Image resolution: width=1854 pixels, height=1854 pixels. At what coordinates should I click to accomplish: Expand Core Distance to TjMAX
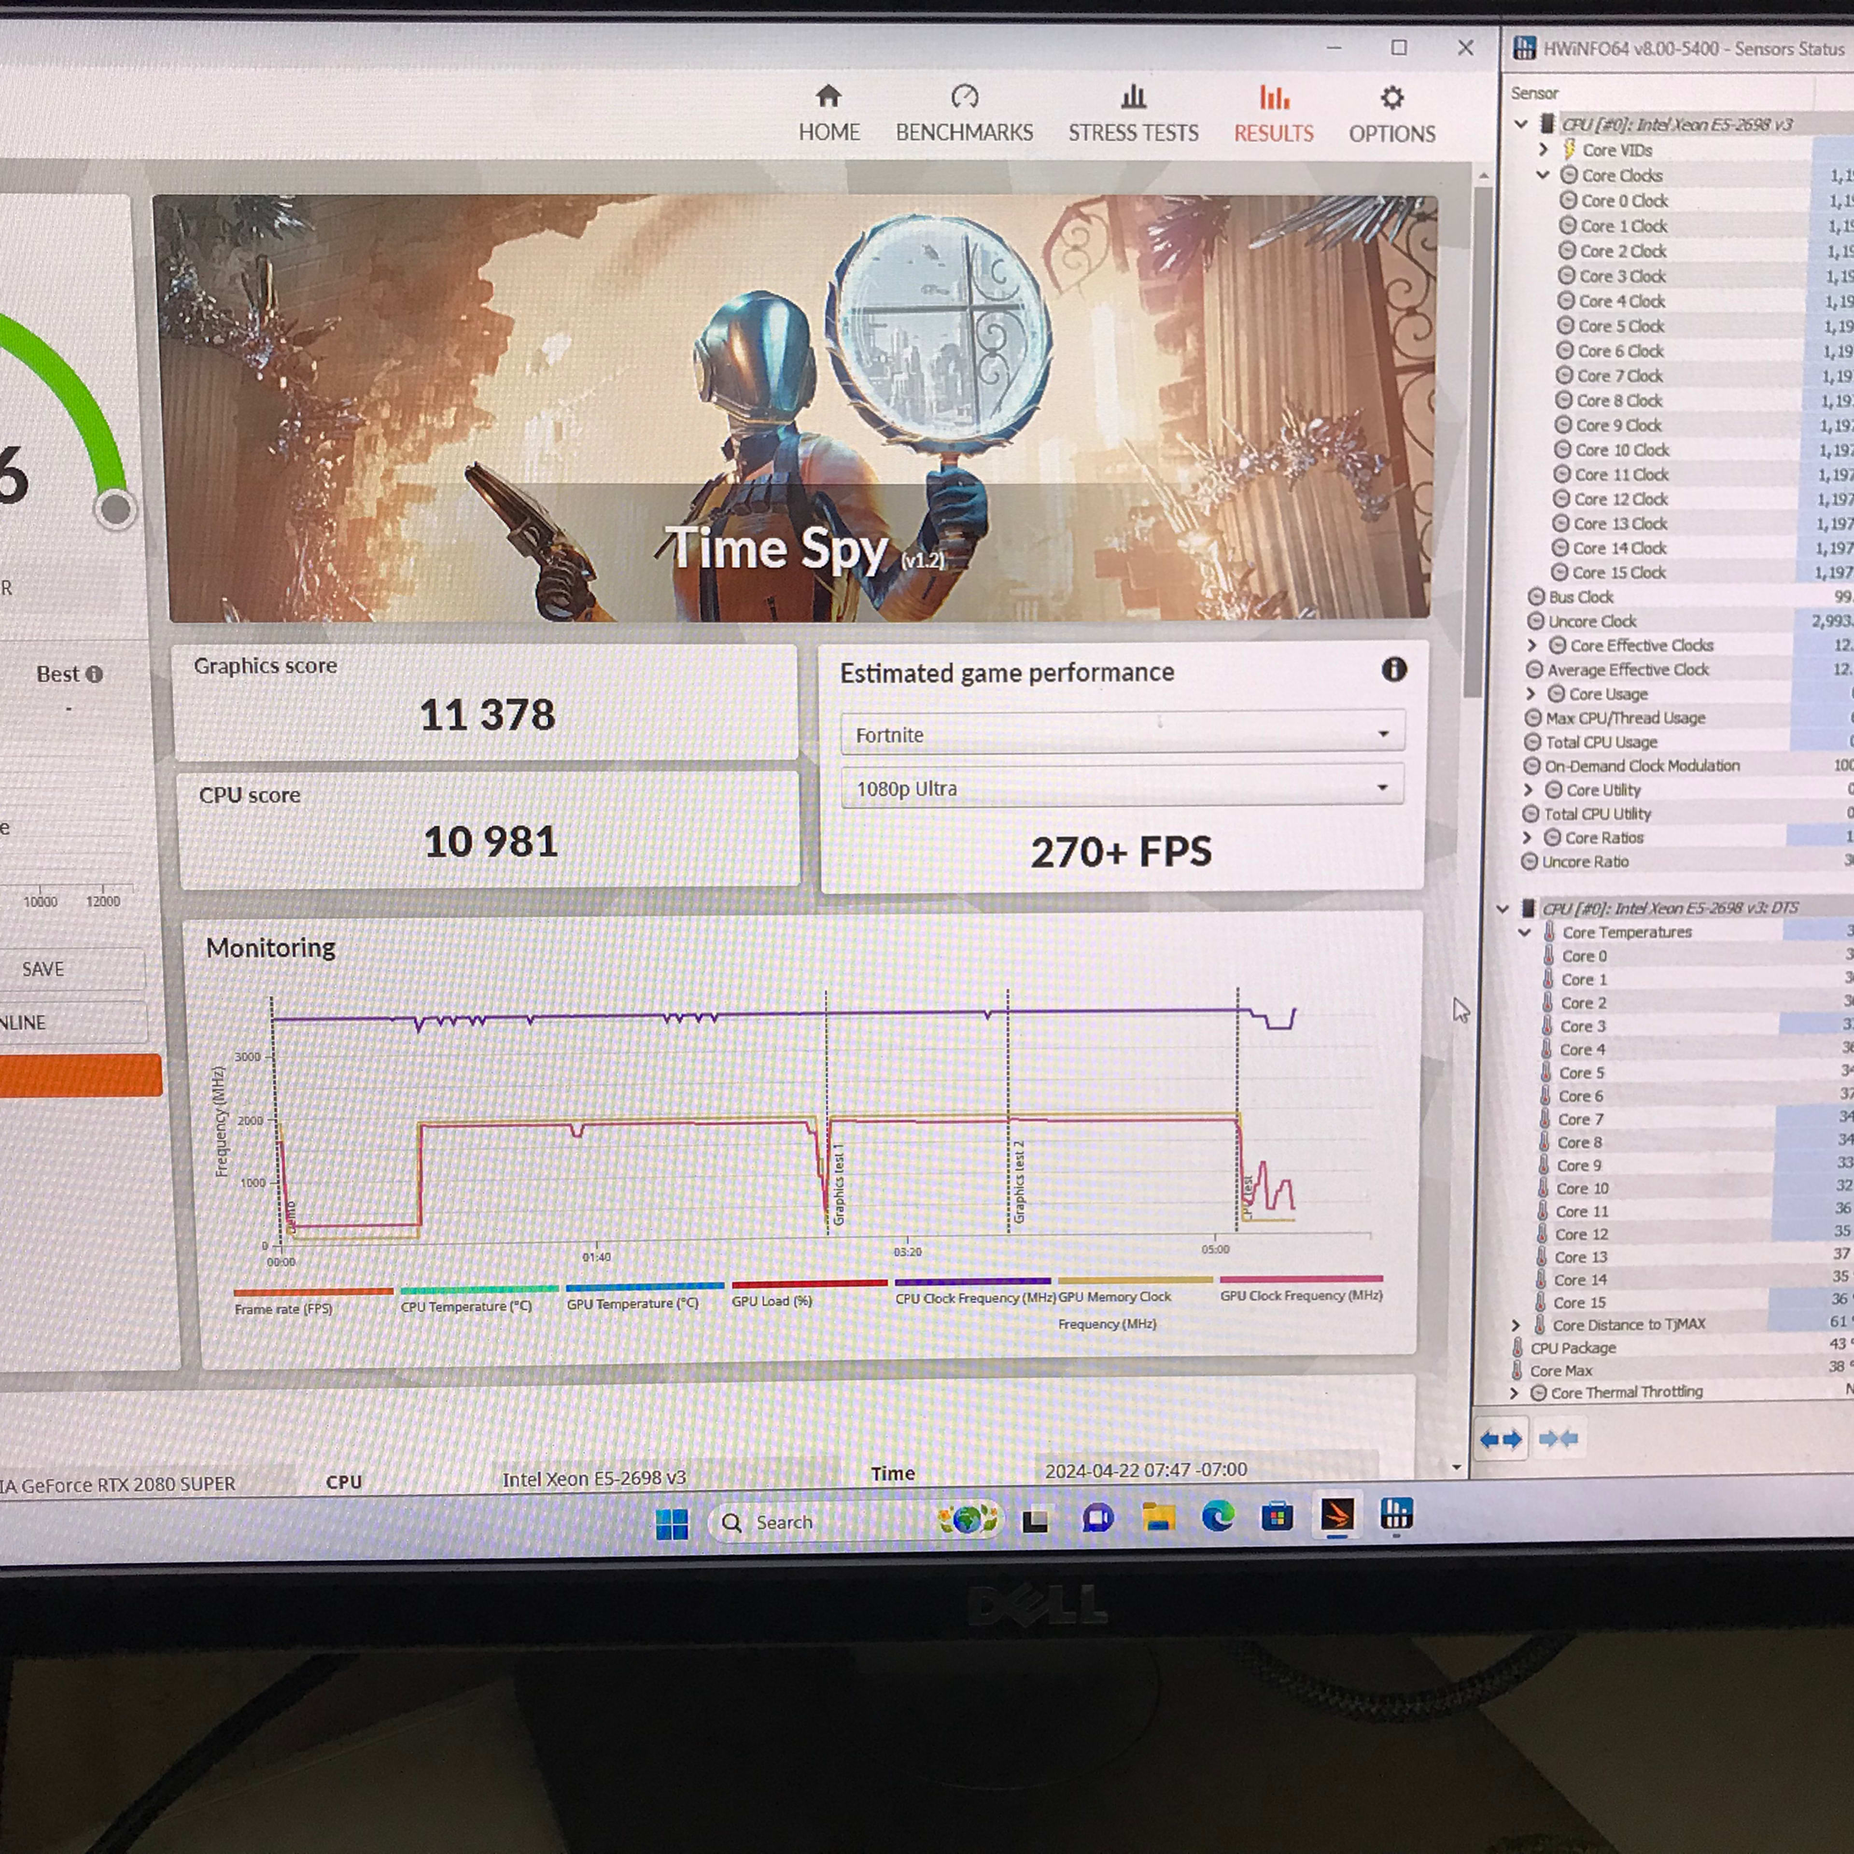tap(1516, 1325)
